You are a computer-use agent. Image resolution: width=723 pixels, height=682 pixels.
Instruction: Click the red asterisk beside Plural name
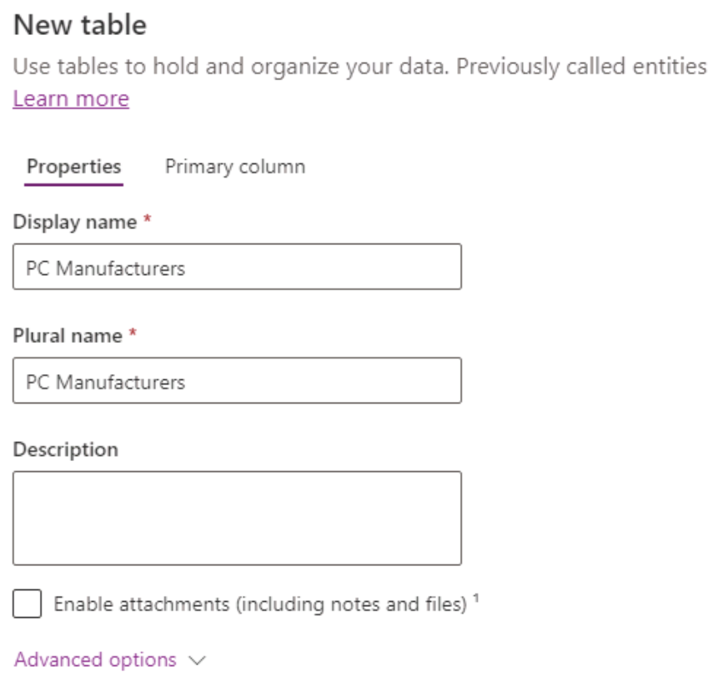point(133,333)
